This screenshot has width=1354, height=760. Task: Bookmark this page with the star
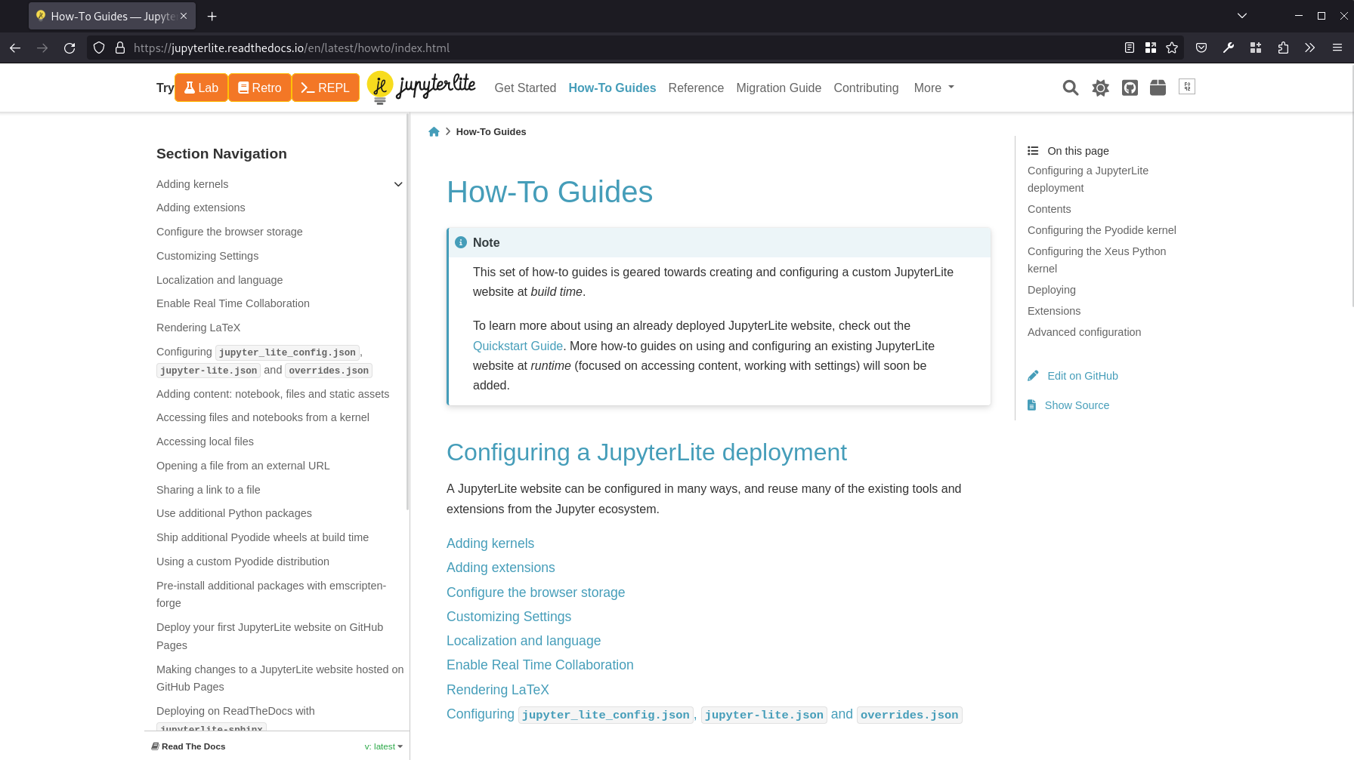click(1172, 48)
